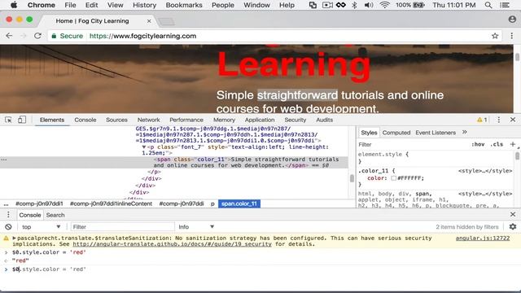Click the Styles Filter field
This screenshot has width=521, height=293.
412,145
